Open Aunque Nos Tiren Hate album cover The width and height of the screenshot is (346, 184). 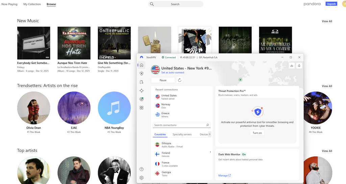[74, 43]
